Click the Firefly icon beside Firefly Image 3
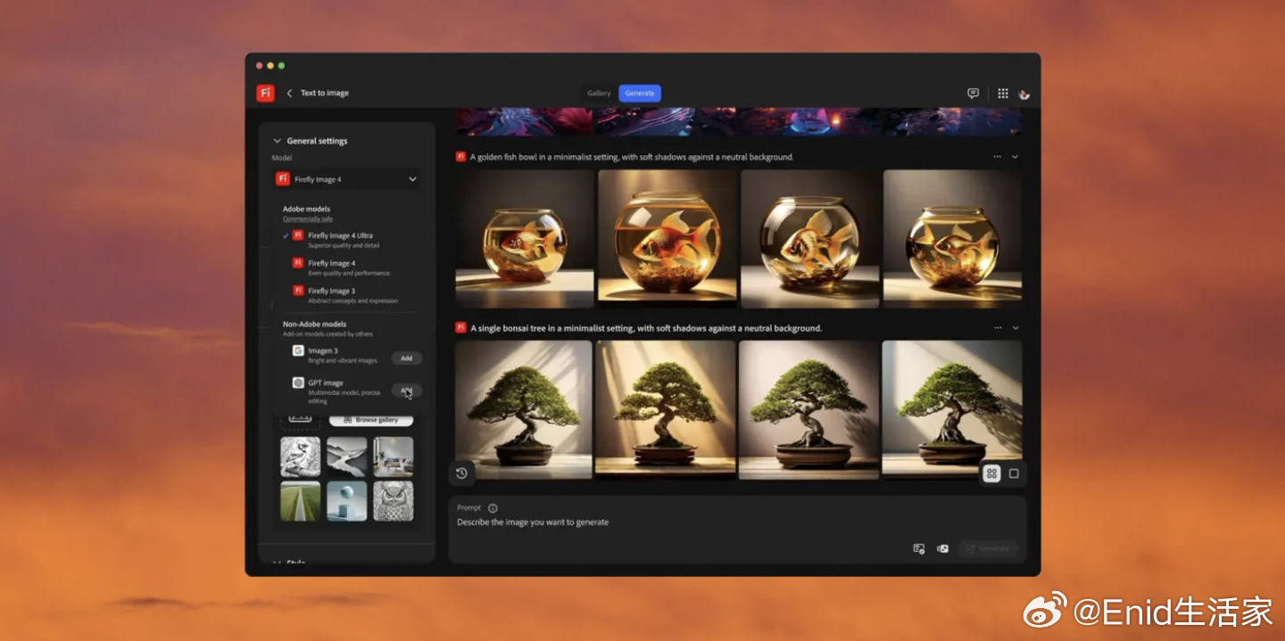 point(299,290)
